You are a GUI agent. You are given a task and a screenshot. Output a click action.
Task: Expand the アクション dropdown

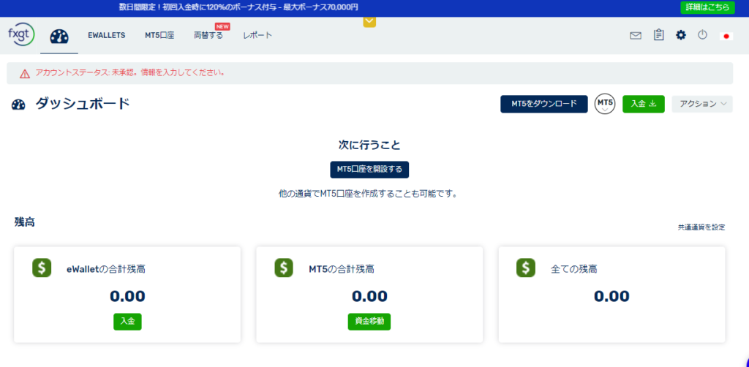(701, 104)
